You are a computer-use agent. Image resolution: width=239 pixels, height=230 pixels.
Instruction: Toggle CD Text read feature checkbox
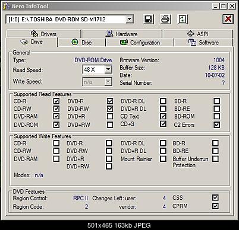163,116
